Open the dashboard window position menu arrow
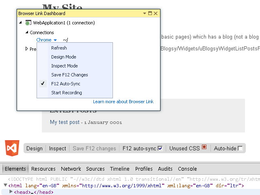260x195 pixels. click(145, 13)
